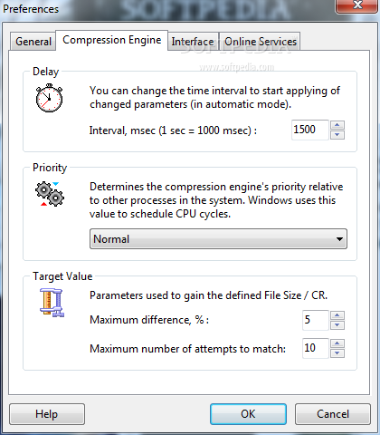
Task: Click the clamp icon in Target Value
Action: click(52, 303)
